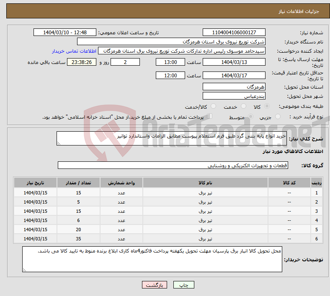Viewport: 330px width, 296px height.
Task: Click date 1404/03/15 in row 6
Action: [x=35, y=239]
